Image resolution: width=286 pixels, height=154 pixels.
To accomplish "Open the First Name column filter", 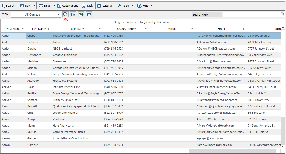I will 23,29.
